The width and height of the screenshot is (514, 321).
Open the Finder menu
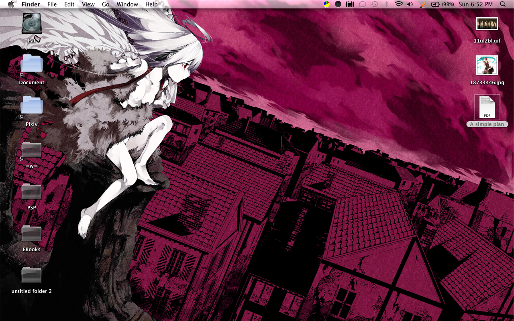pos(31,4)
